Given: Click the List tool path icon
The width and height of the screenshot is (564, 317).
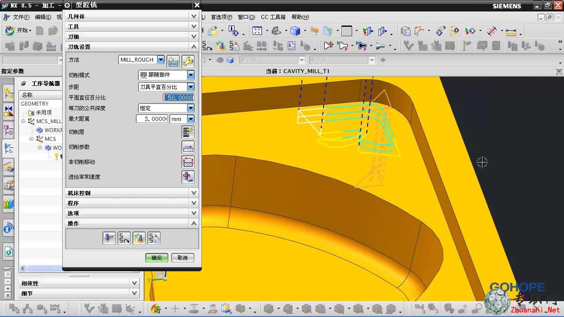Looking at the screenshot, I should [x=154, y=238].
